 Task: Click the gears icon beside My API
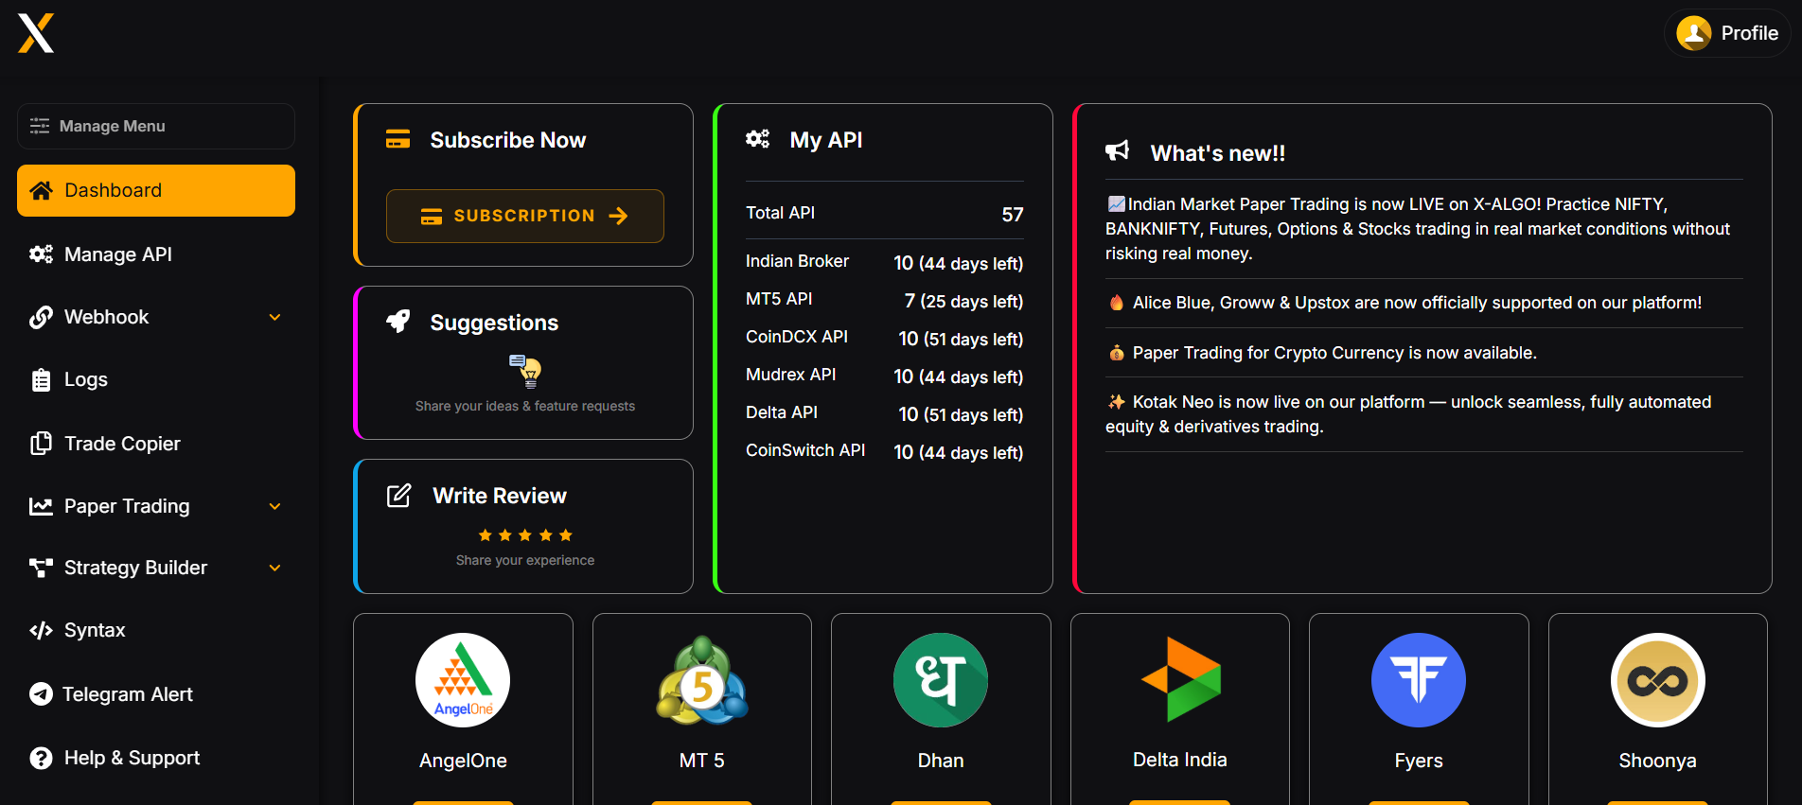(x=757, y=140)
